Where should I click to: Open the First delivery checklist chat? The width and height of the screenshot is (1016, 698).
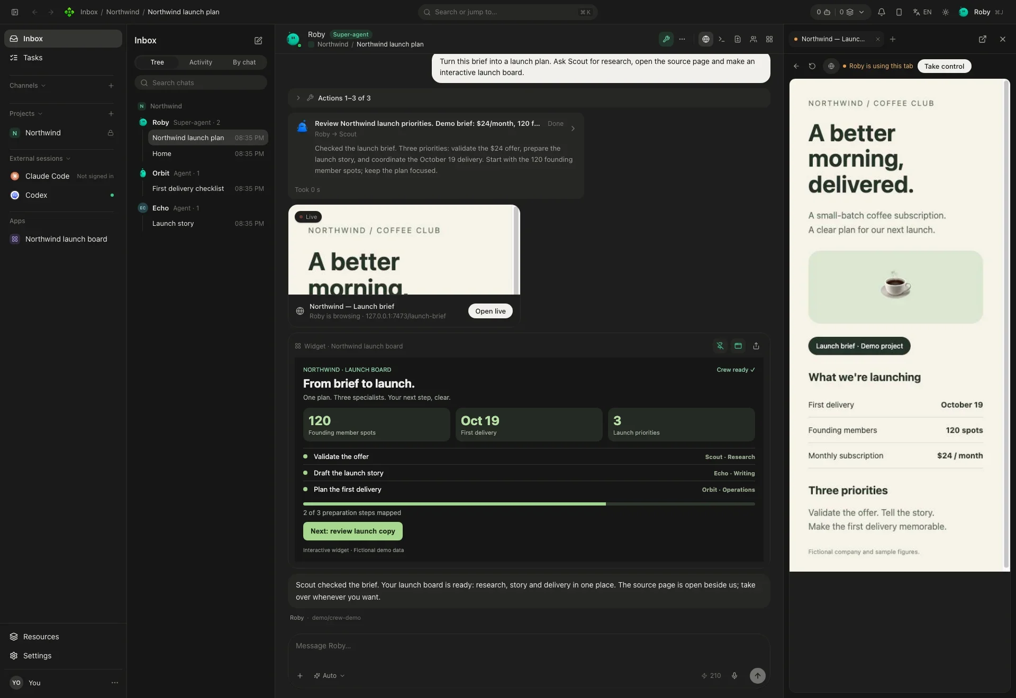point(208,189)
